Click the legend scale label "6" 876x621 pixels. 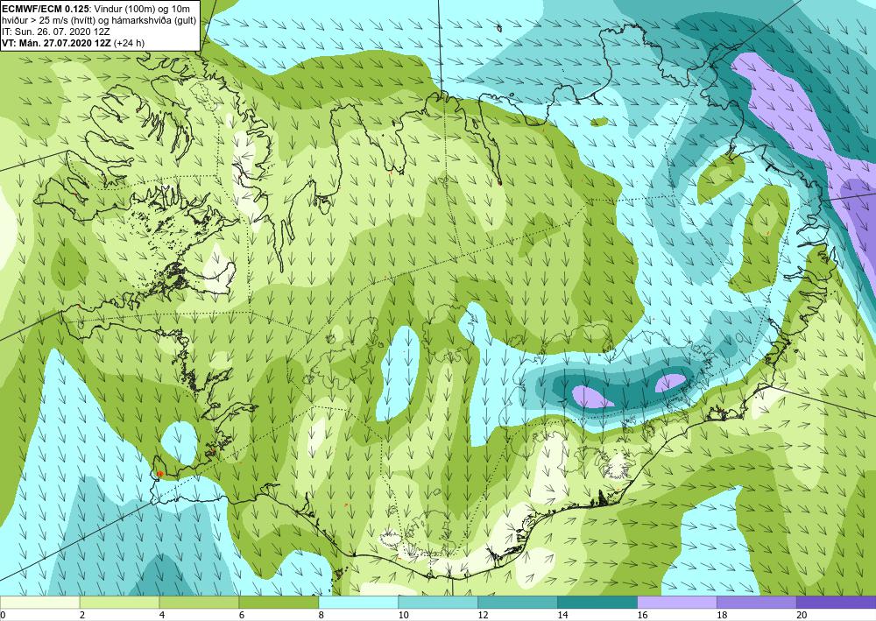(x=242, y=615)
